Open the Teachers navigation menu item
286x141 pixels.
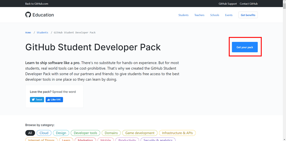[199, 15]
